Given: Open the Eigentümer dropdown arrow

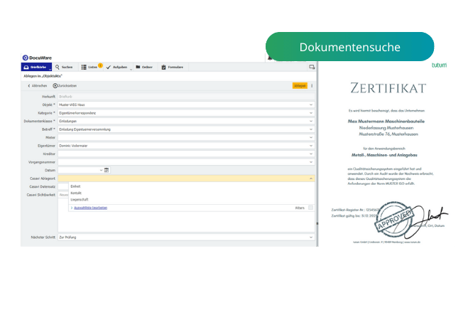Looking at the screenshot, I should [x=311, y=146].
